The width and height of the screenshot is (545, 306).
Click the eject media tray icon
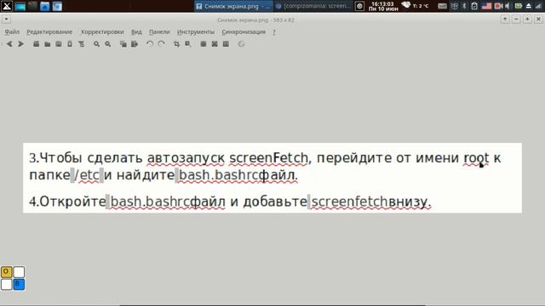pyautogui.click(x=529, y=6)
